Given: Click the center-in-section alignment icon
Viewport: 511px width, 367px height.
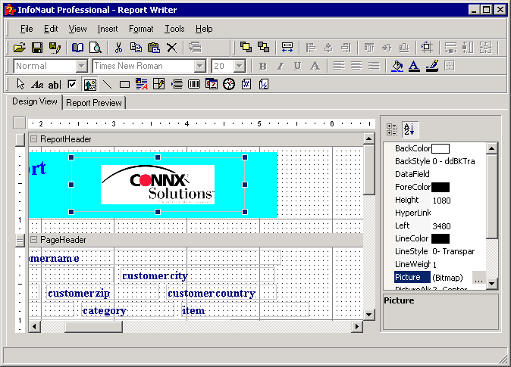Looking at the screenshot, I should (x=427, y=47).
